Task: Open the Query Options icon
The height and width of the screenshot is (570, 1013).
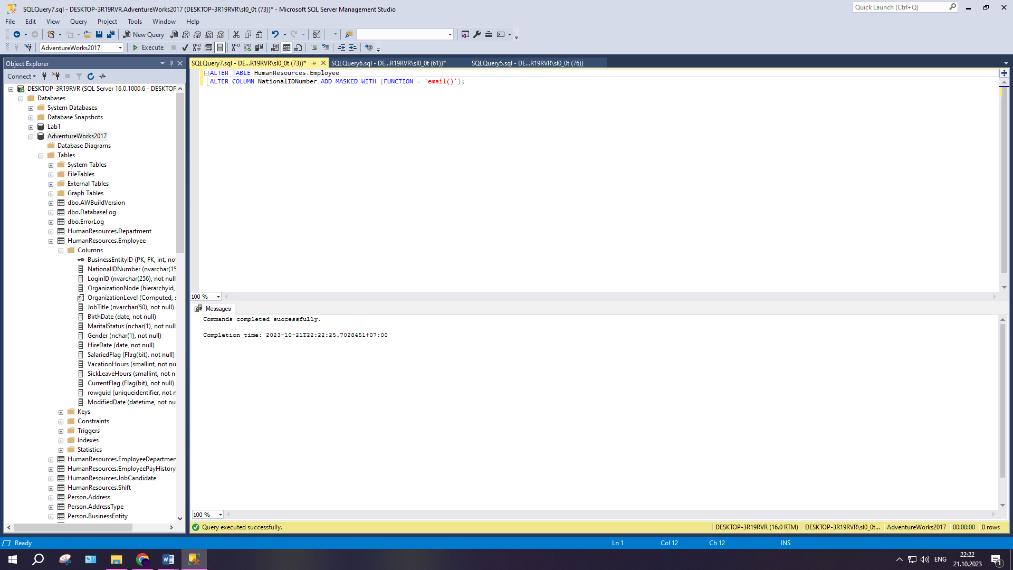Action: point(208,47)
